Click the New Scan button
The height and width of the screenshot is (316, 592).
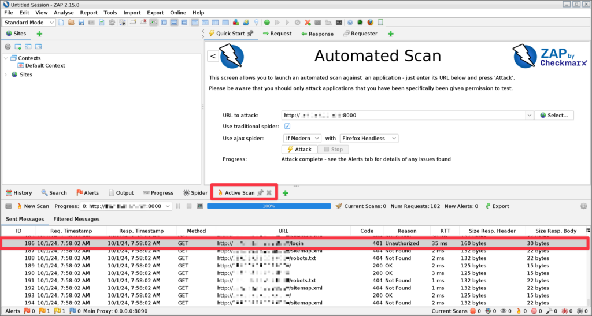point(33,206)
